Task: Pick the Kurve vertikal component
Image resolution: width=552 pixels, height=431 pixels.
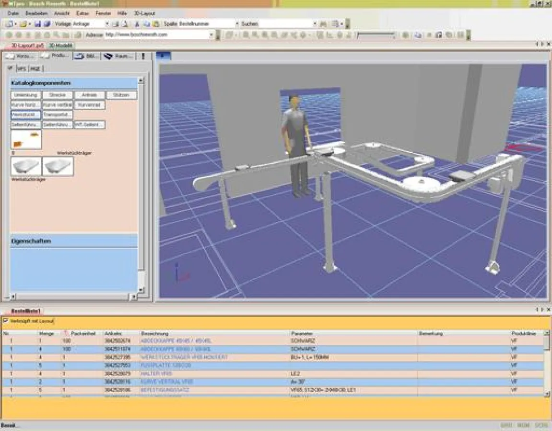Action: click(58, 104)
